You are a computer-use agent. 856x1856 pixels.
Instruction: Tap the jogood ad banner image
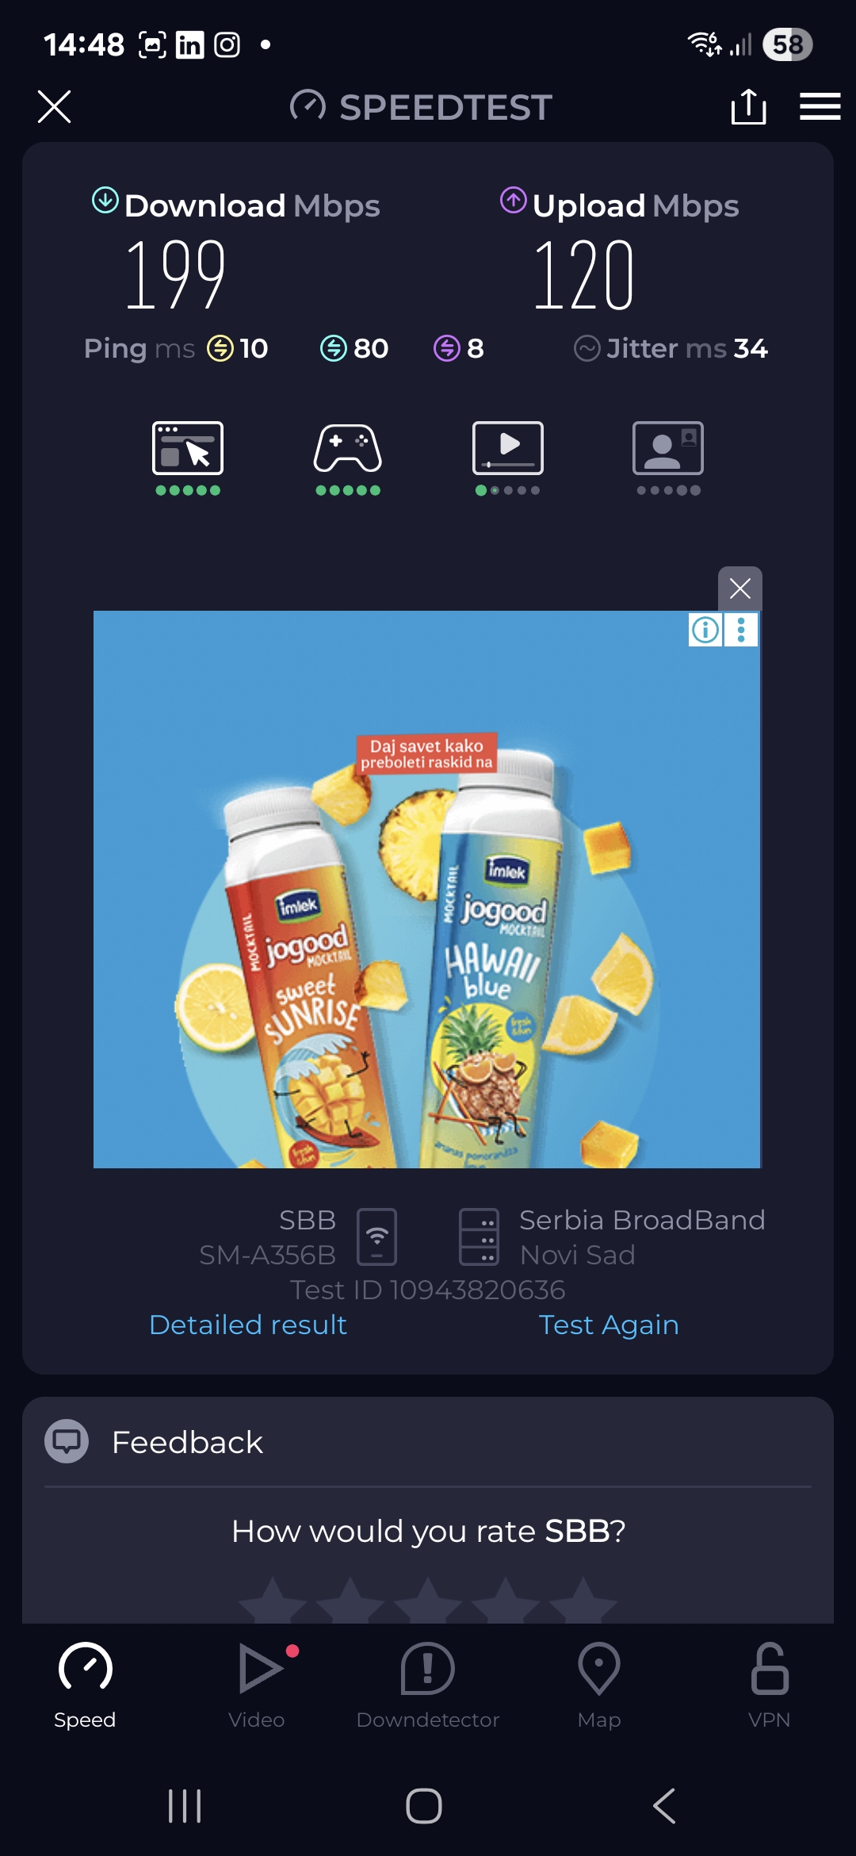point(427,889)
